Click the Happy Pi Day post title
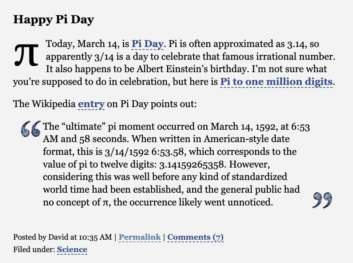353x263 pixels. (53, 20)
